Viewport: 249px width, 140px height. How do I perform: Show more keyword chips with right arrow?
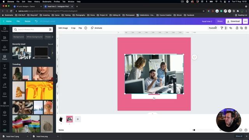point(52,37)
